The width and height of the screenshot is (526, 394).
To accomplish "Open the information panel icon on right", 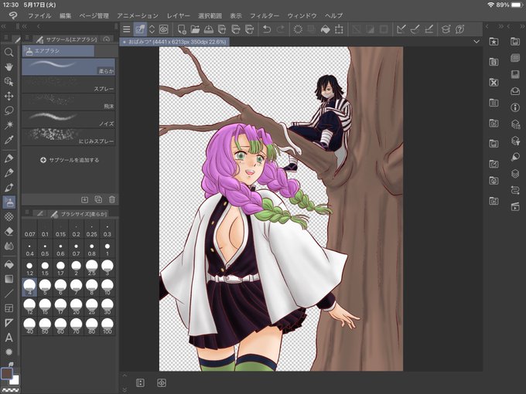I will 515,107.
